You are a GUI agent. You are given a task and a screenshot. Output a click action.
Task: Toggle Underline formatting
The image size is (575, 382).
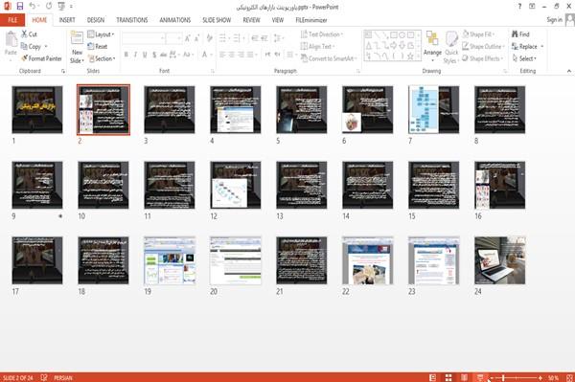pos(145,55)
